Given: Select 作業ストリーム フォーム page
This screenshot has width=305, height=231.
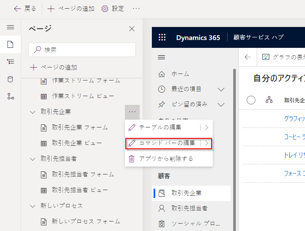Looking at the screenshot, I should (80, 80).
